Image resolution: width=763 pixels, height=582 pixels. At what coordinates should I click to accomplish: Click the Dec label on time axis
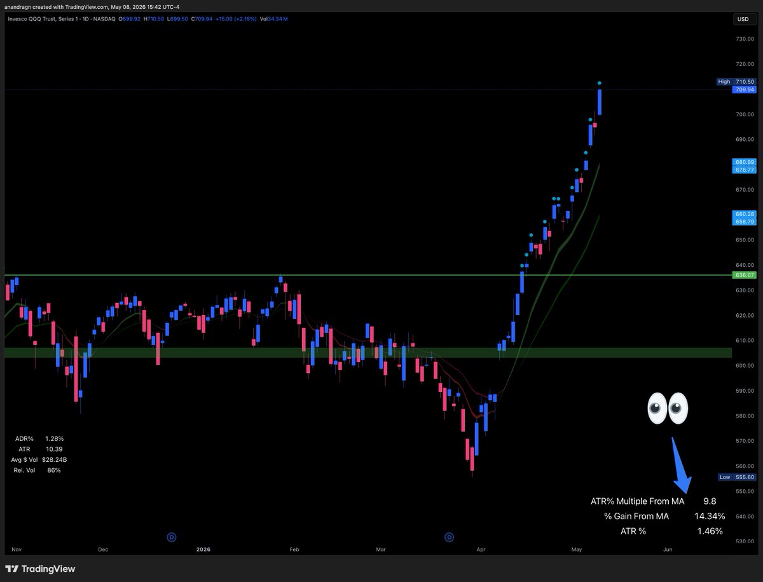point(103,548)
